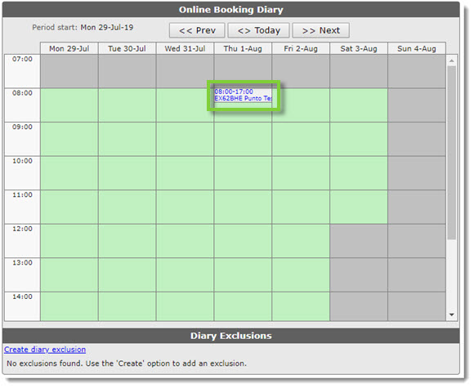This screenshot has height=388, width=474.
Task: Click the No exclusions found message
Action: point(127,363)
